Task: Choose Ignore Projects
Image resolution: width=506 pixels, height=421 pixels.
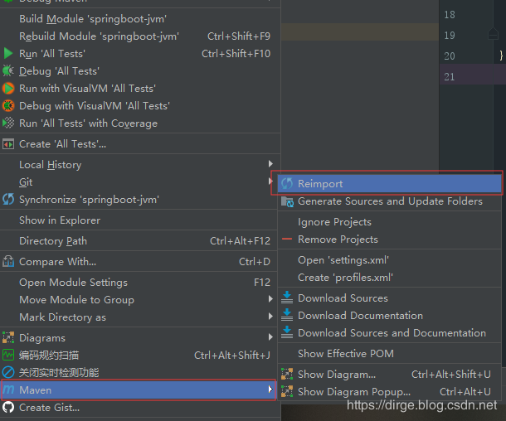Action: (389, 222)
